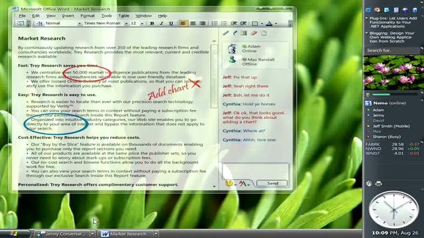The image size is (424, 238).
Task: Toggle Underline formatting in Word toolbar
Action: [171, 24]
